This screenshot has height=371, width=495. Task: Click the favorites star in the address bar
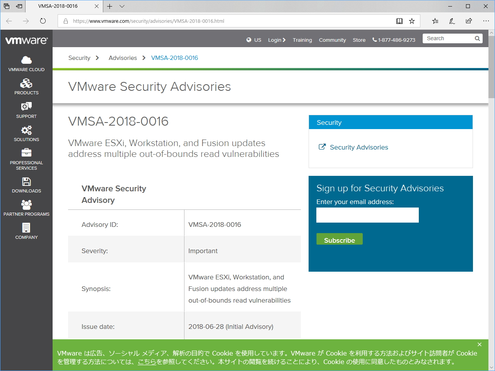(412, 21)
